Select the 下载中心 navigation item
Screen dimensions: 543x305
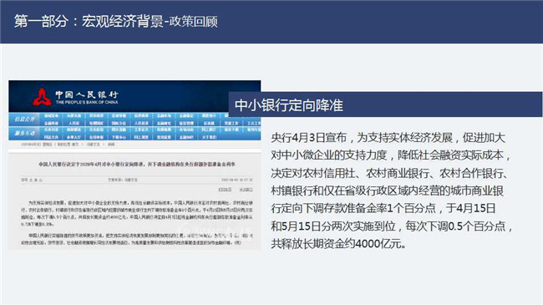coord(119,137)
